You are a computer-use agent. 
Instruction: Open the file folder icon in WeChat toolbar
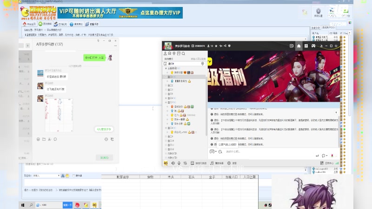click(x=44, y=139)
